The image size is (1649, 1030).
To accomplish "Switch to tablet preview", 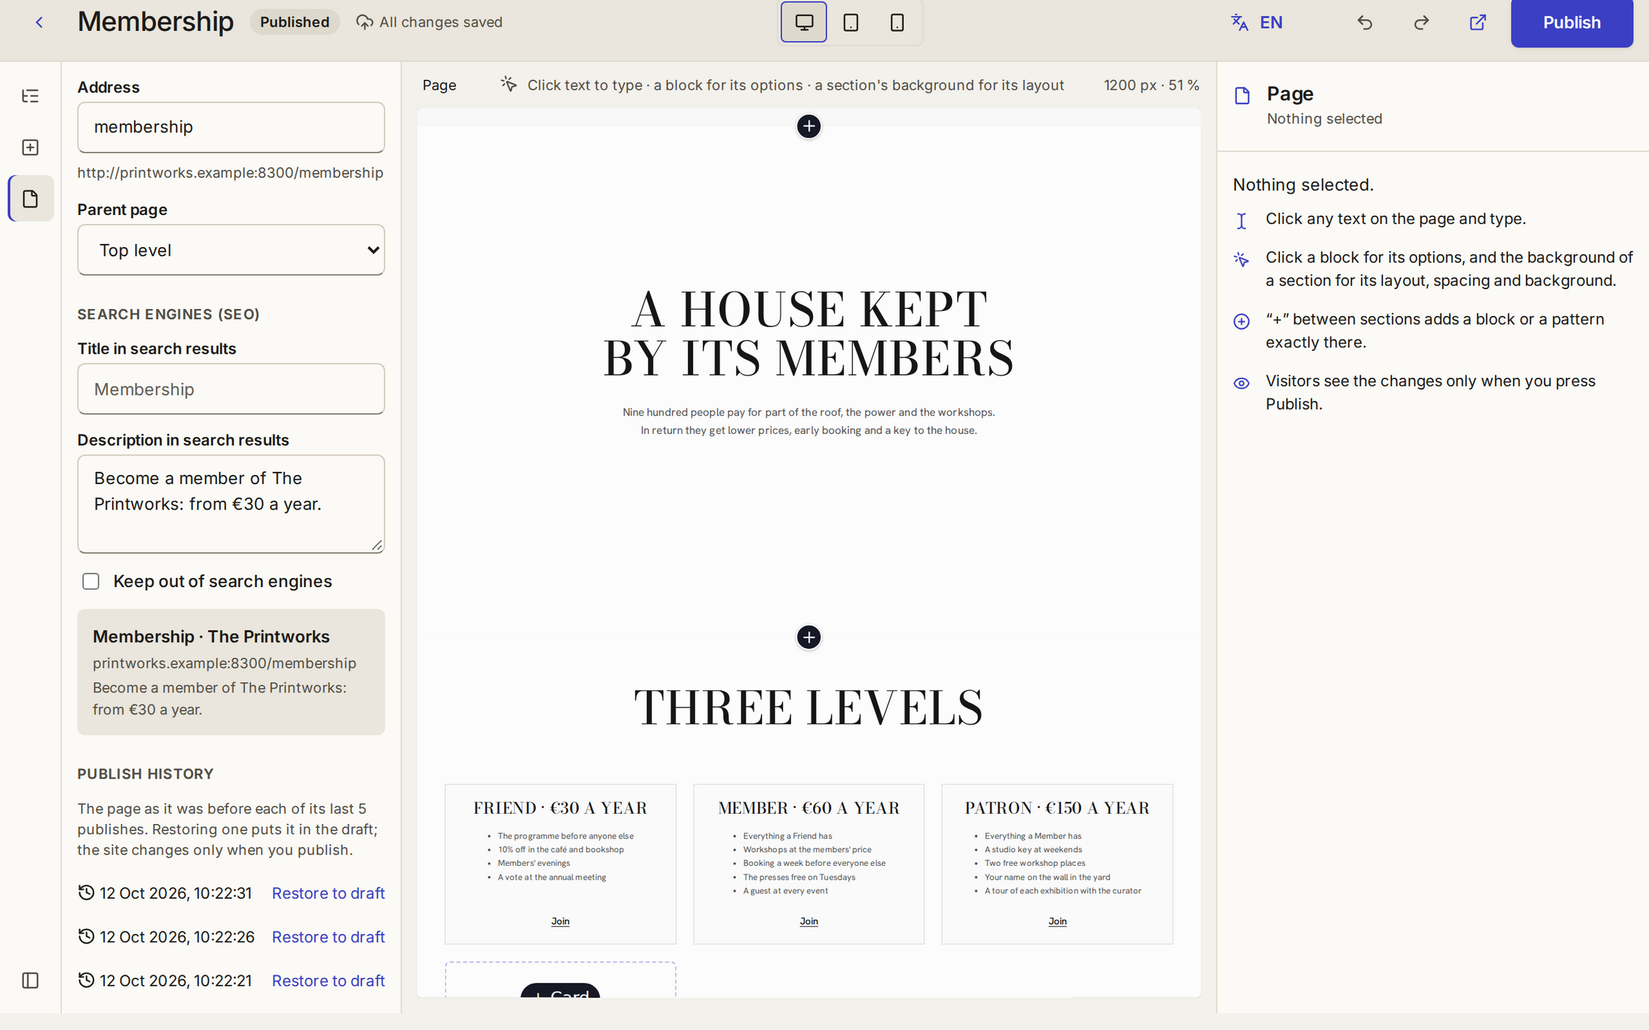I will pyautogui.click(x=851, y=23).
